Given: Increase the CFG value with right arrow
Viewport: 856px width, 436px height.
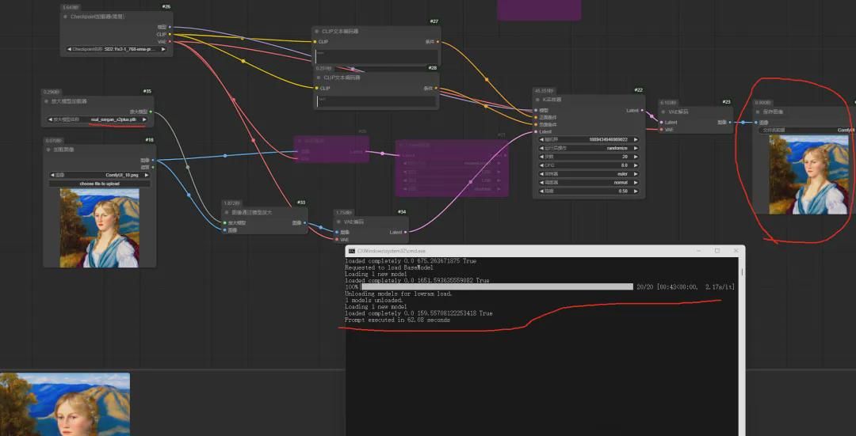Looking at the screenshot, I should (x=636, y=165).
